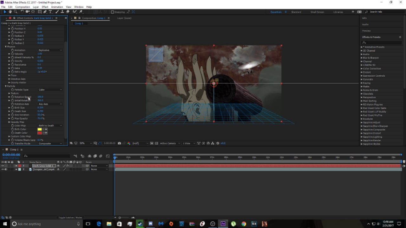The height and width of the screenshot is (228, 406).
Task: Open the Animation Explosive dropdown
Action: pyautogui.click(x=50, y=50)
